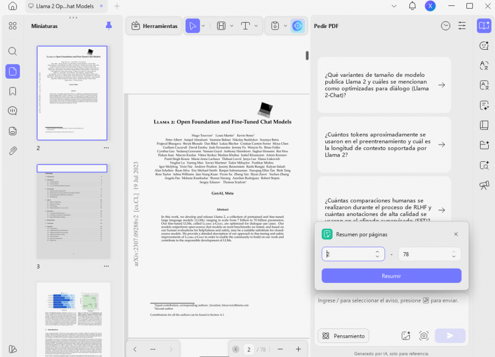The height and width of the screenshot is (357, 495).
Task: Select the first suggested question about model sizes
Action: tap(384, 85)
